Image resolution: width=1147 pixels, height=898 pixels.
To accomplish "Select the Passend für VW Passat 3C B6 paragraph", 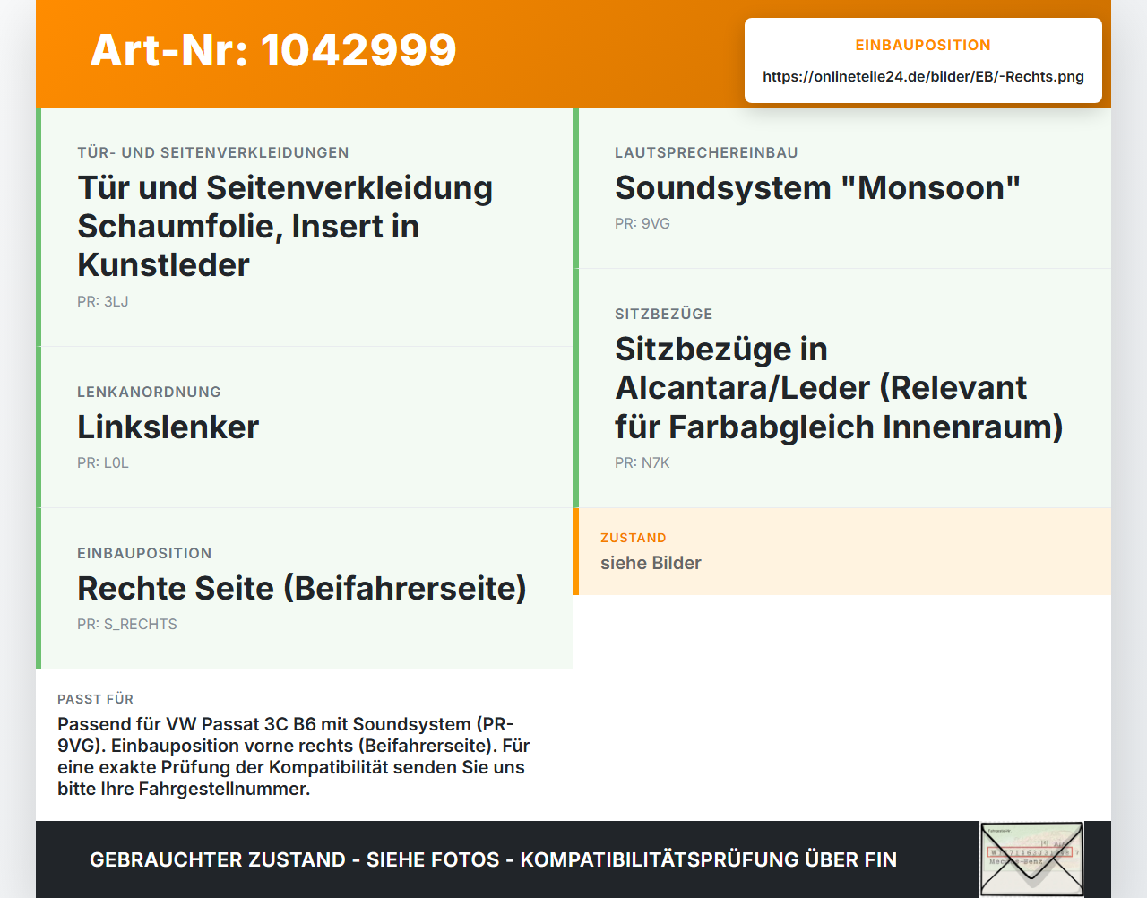I will [294, 756].
